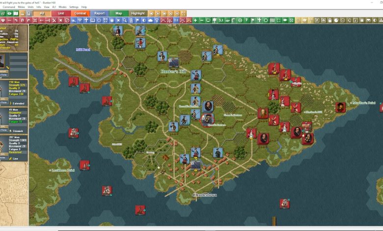
Task: Click the green plus zoom-in icon
Action: [195, 21]
